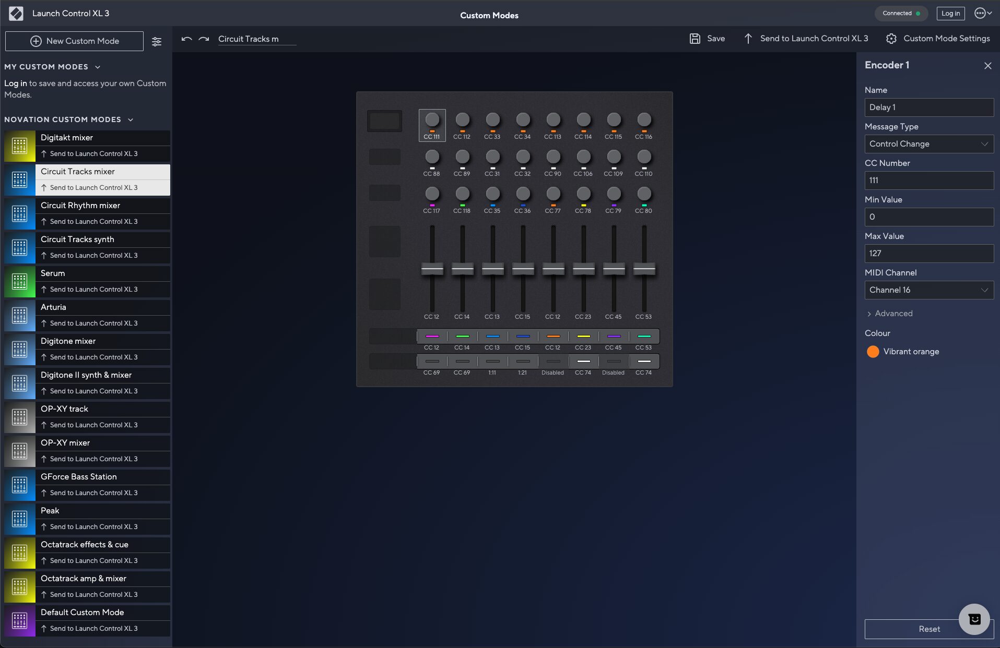The height and width of the screenshot is (648, 1000).
Task: Open the Message Type dropdown
Action: click(929, 144)
